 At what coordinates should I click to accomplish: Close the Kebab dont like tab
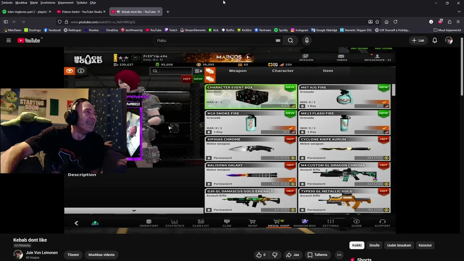coord(158,12)
